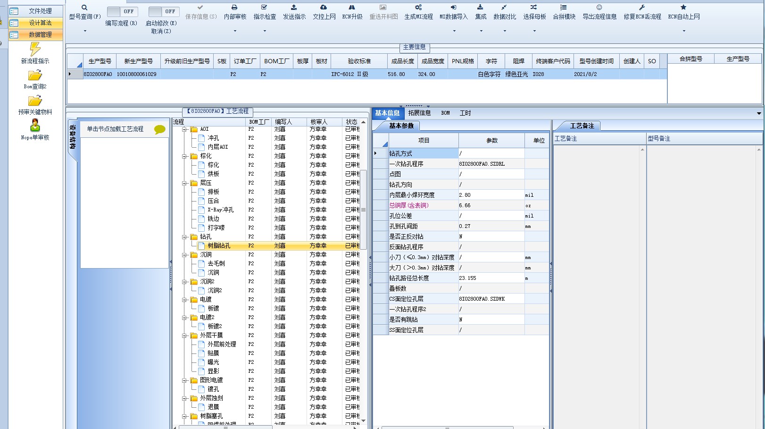Image resolution: width=765 pixels, height=429 pixels.
Task: Click the 验收标准 column header
Action: tap(359, 61)
